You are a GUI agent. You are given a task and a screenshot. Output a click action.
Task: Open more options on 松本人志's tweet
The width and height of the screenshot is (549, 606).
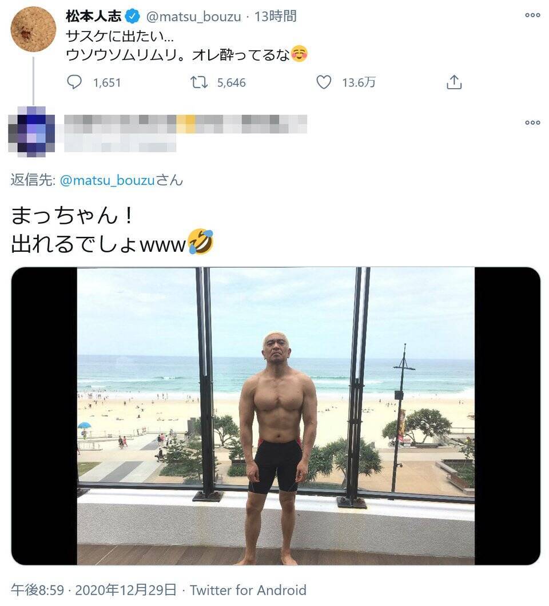532,15
